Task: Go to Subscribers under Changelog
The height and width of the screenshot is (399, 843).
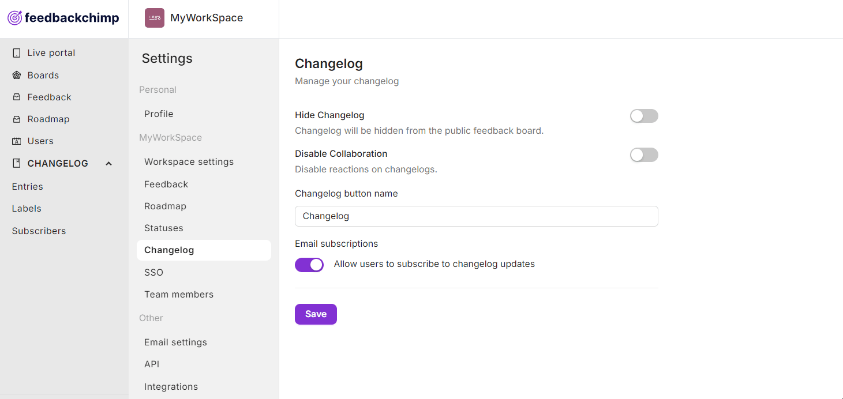Action: pos(39,231)
